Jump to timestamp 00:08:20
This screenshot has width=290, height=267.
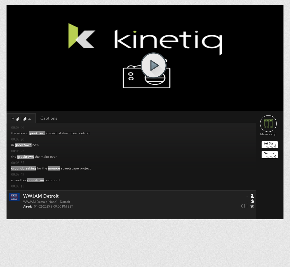17,139
